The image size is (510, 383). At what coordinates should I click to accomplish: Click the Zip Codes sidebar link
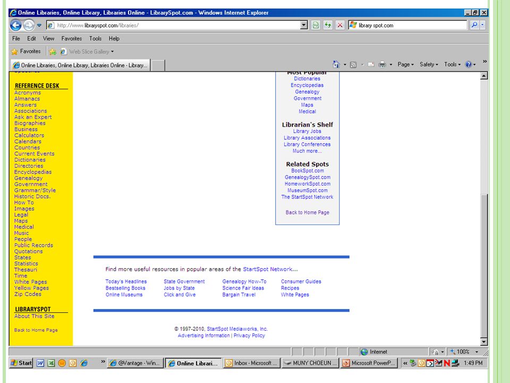point(28,294)
